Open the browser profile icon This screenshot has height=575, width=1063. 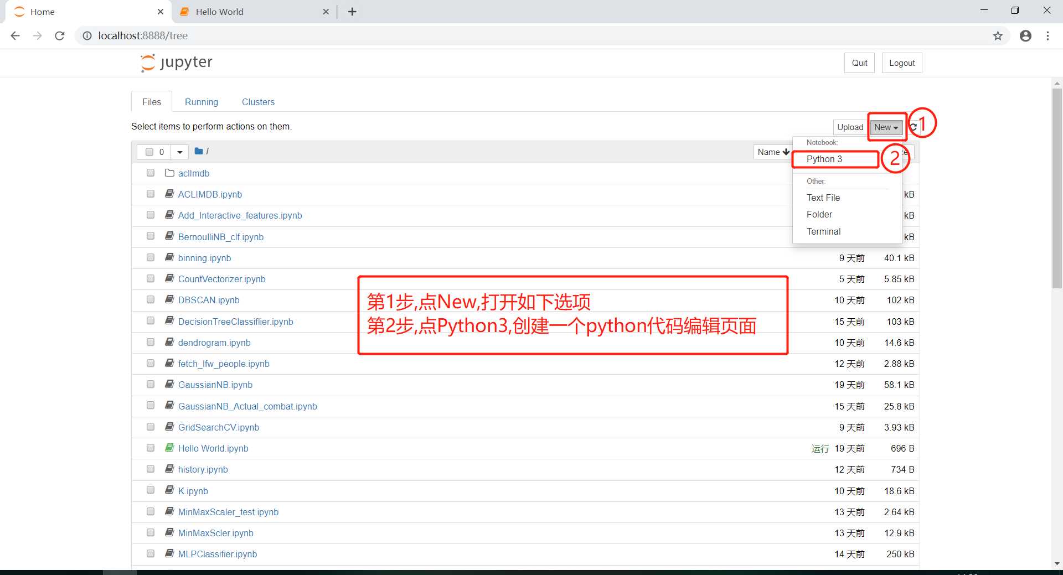point(1025,36)
